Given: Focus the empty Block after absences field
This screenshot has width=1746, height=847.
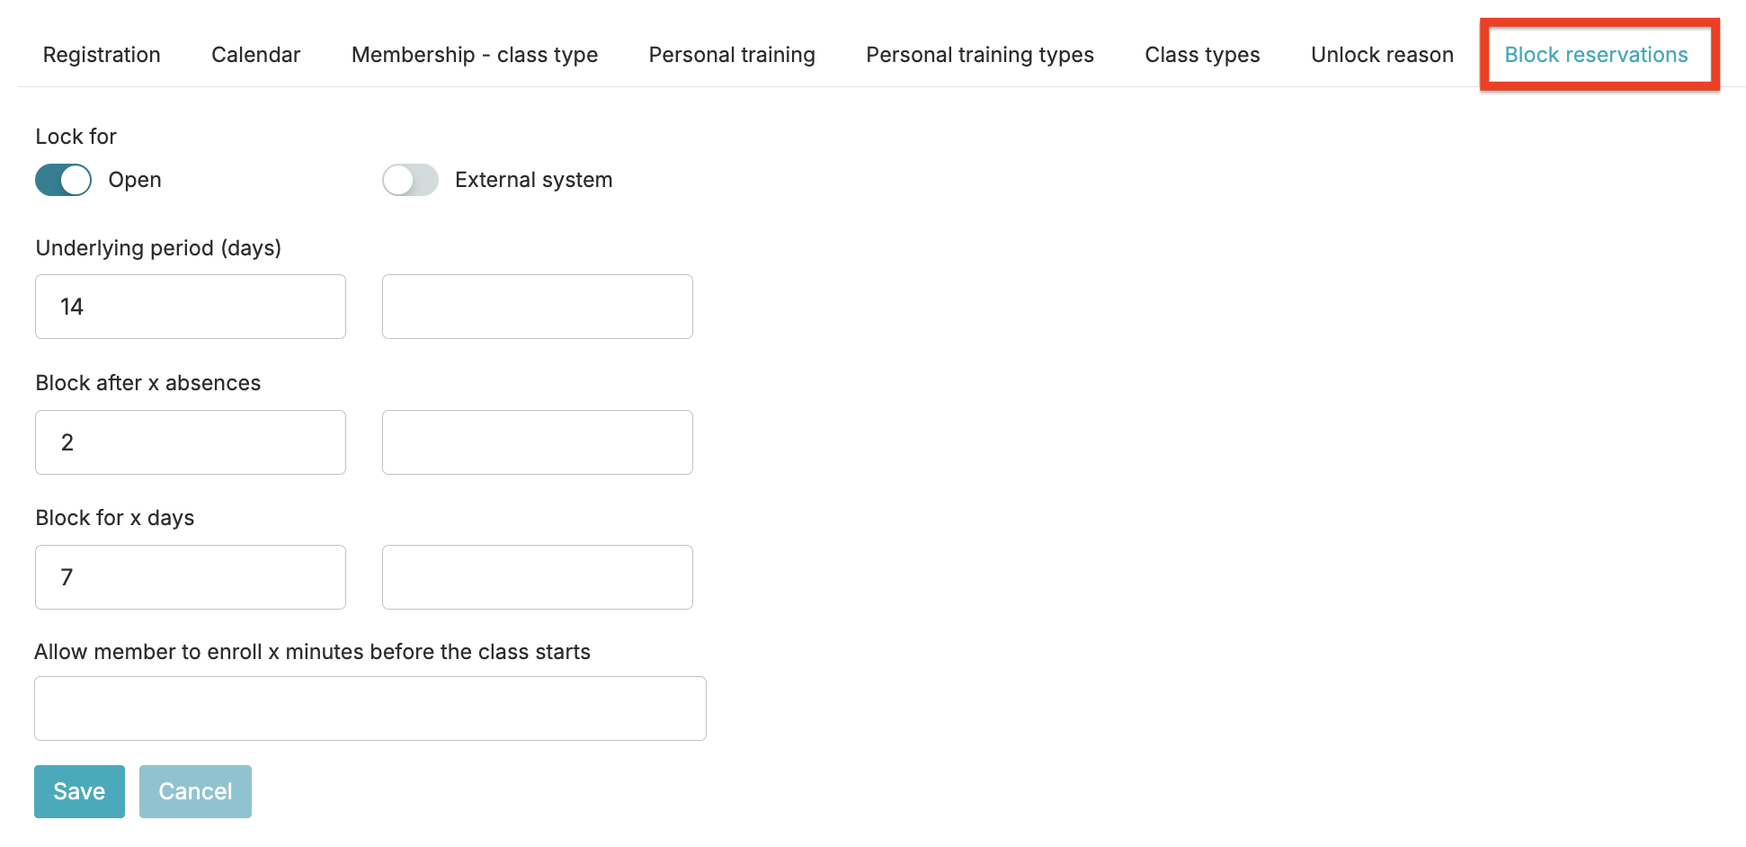Looking at the screenshot, I should (538, 442).
